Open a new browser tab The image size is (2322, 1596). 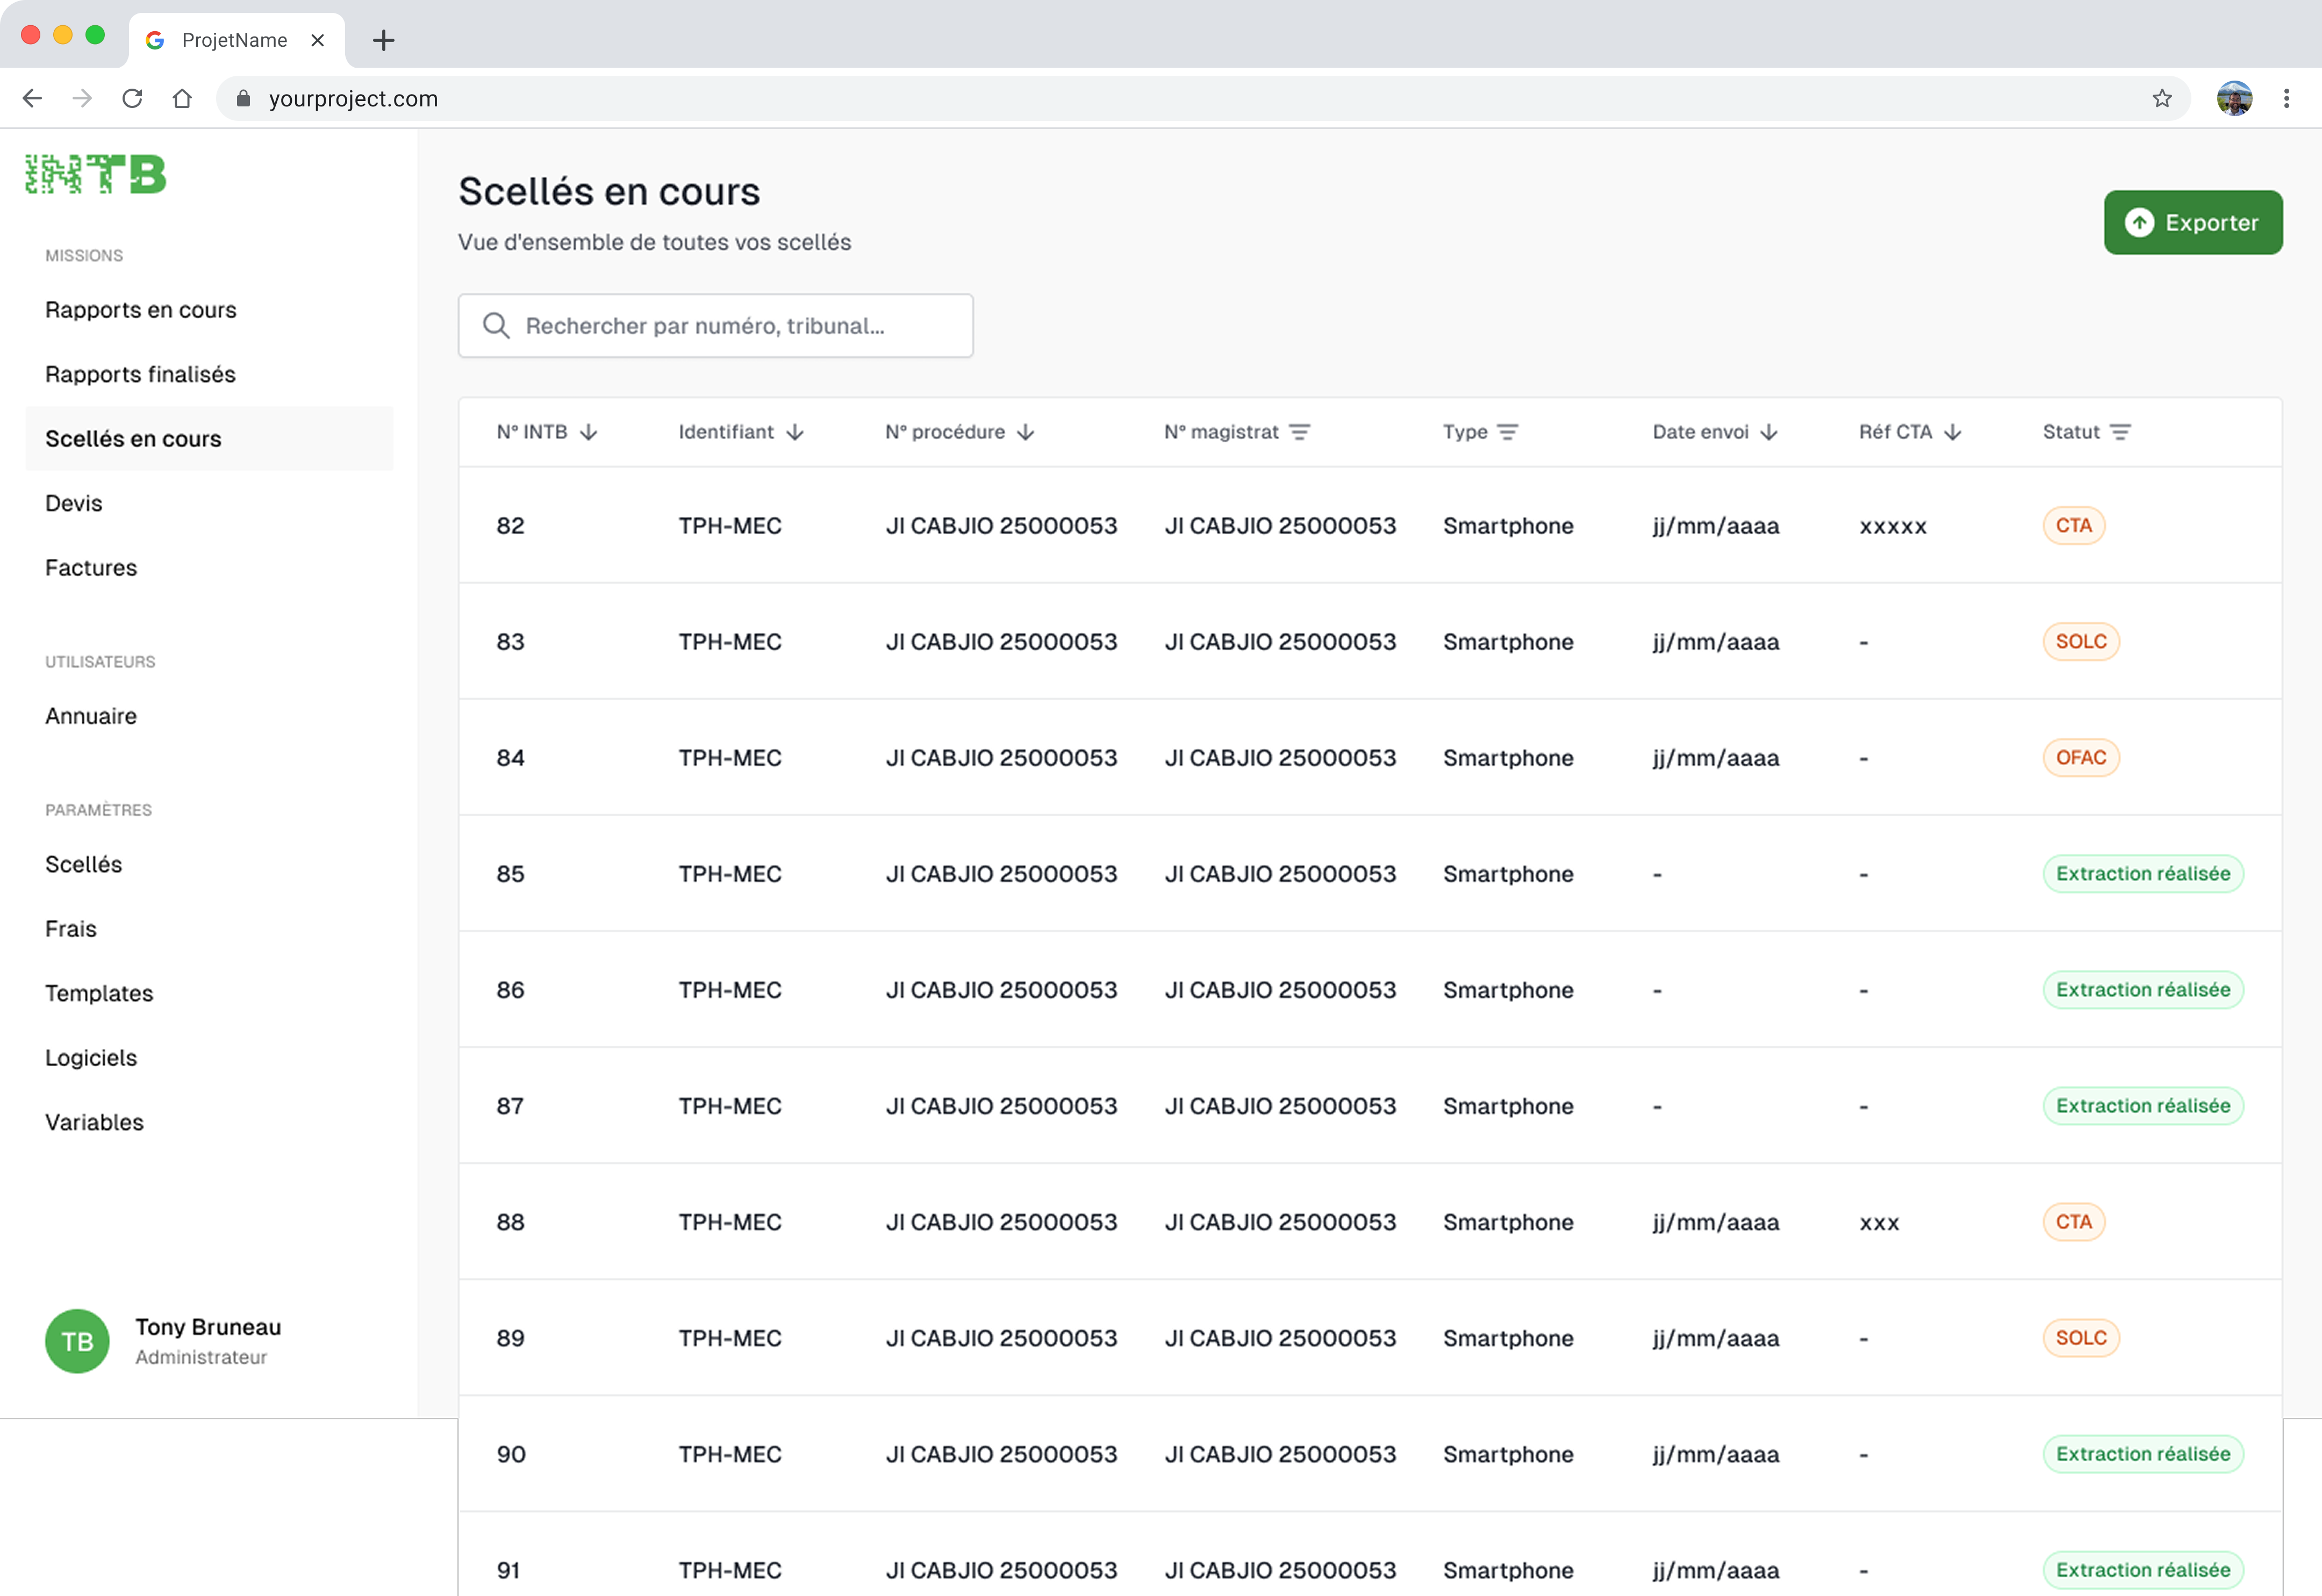pyautogui.click(x=383, y=40)
